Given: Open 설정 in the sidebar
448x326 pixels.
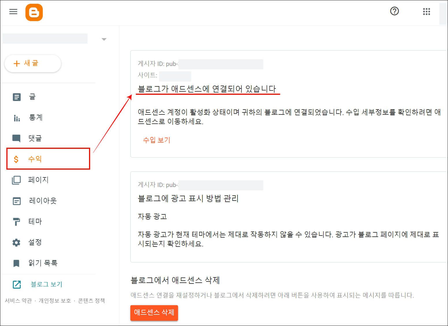Looking at the screenshot, I should click(35, 242).
